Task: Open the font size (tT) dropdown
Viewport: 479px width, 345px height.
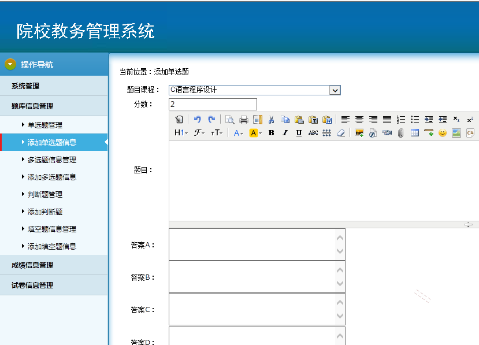Action: coord(217,133)
